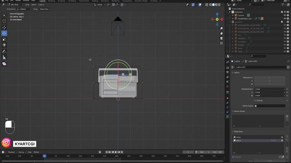Open Interpolation V Linear dropdown
Image resolution: width=291 pixels, height=163 pixels.
[x=270, y=92]
